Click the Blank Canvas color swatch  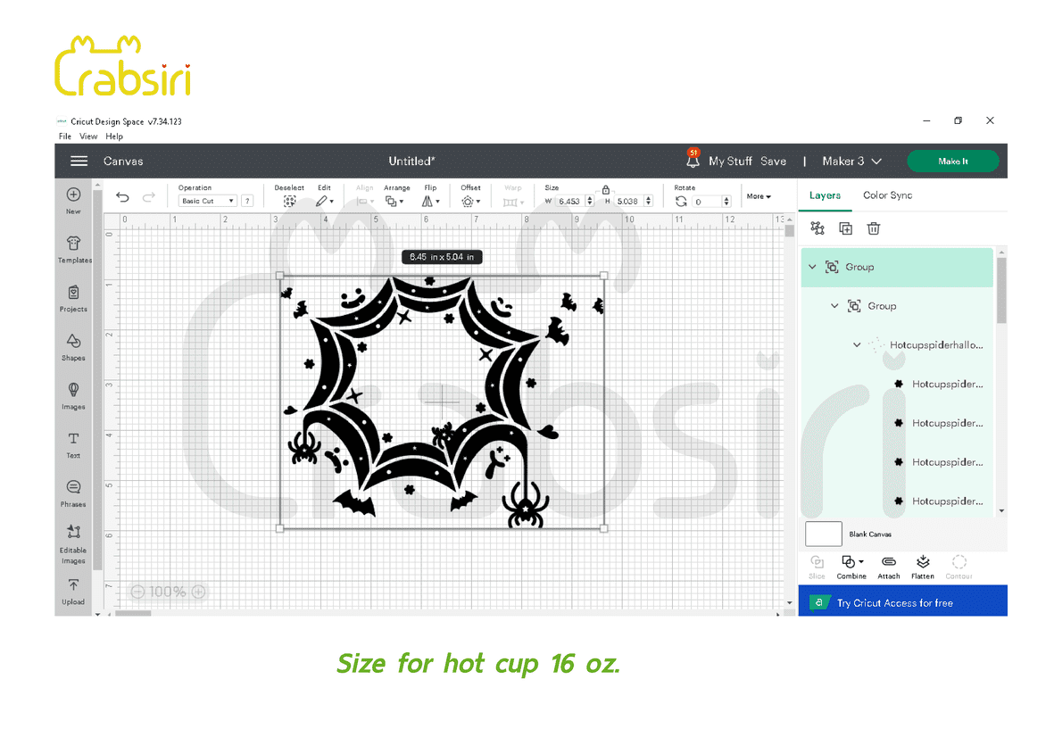823,534
